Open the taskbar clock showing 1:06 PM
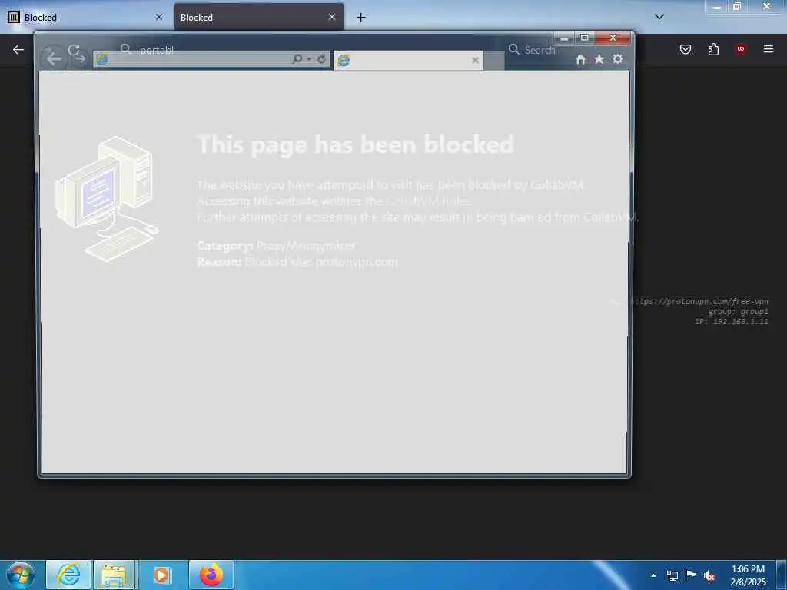Viewport: 787px width, 590px height. coord(748,575)
